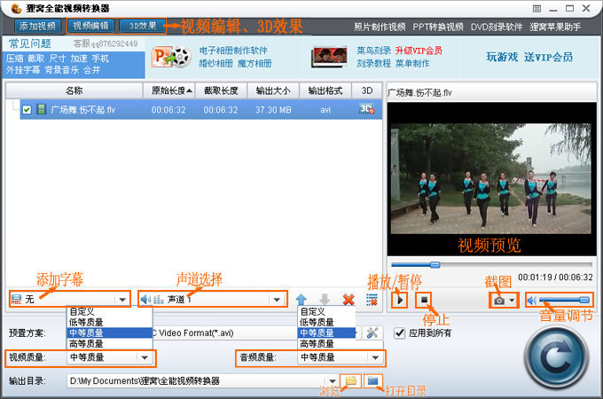Select 低等质量 in video quality list
Screen dimensions: 603x399
click(x=110, y=322)
